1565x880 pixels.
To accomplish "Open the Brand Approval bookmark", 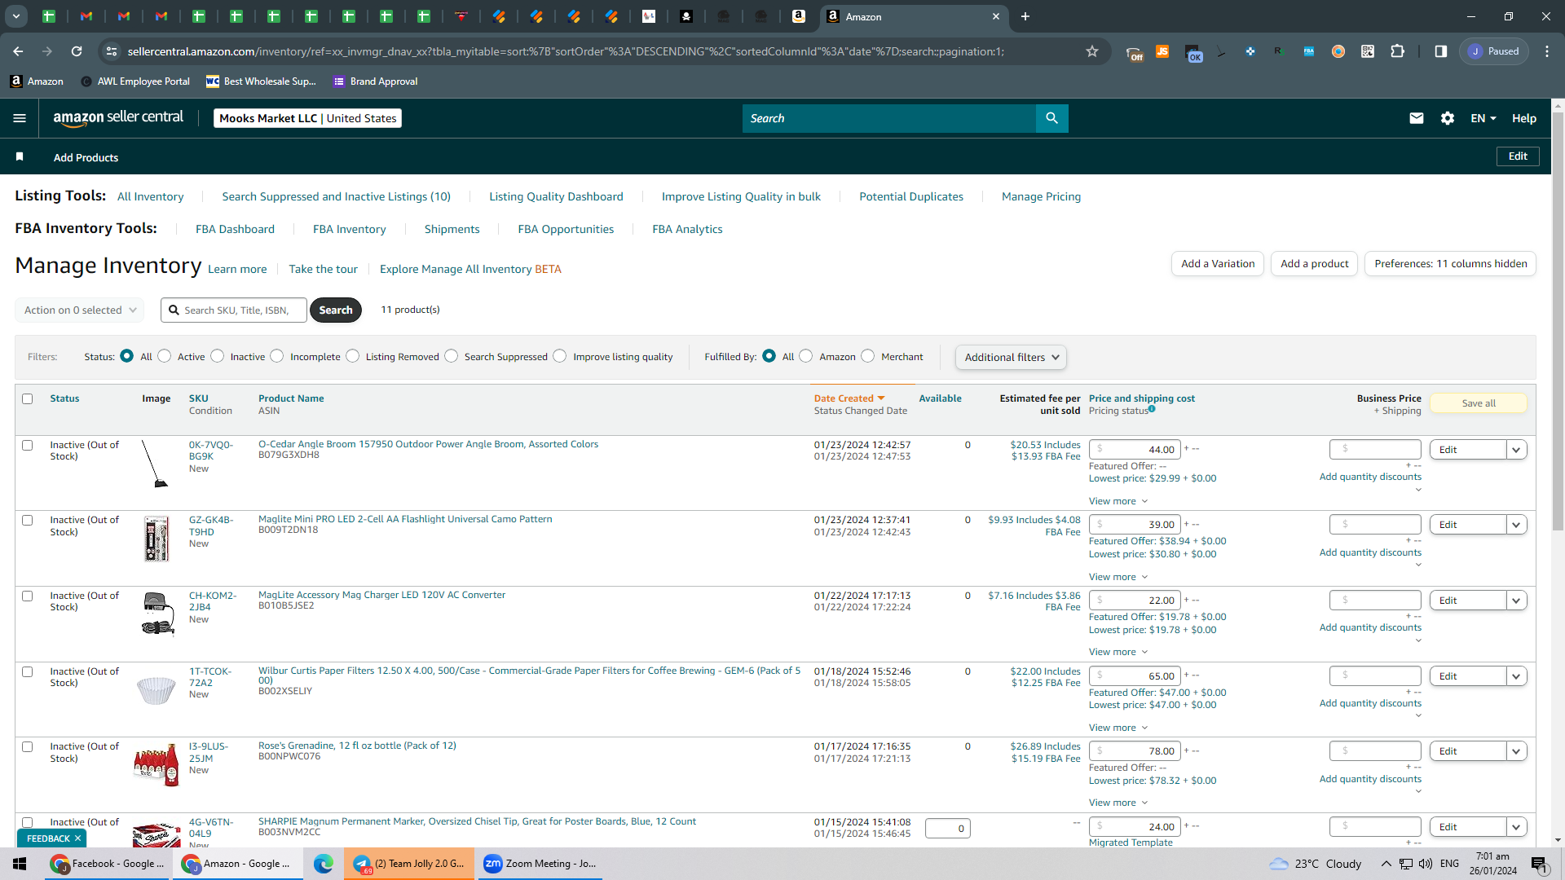I will 376,81.
